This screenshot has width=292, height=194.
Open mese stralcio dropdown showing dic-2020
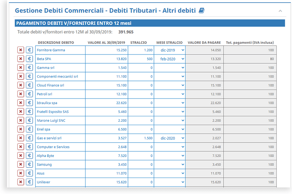click(x=170, y=138)
